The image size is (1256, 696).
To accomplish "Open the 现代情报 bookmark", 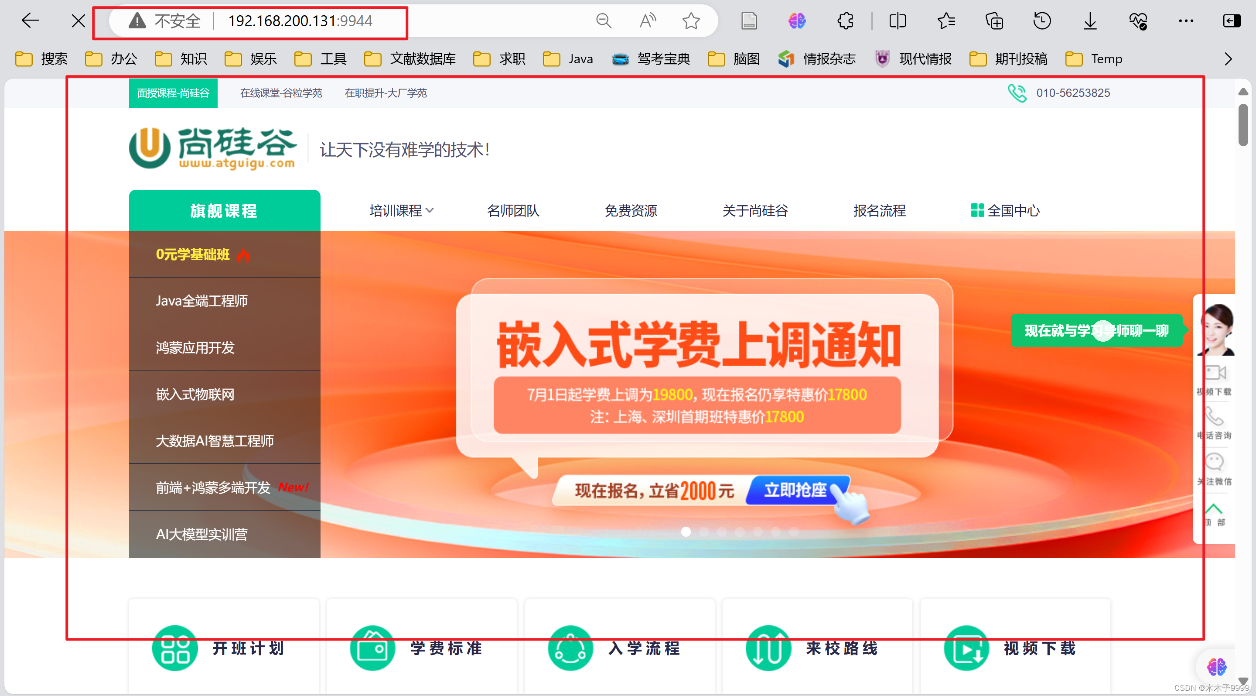I will (913, 59).
